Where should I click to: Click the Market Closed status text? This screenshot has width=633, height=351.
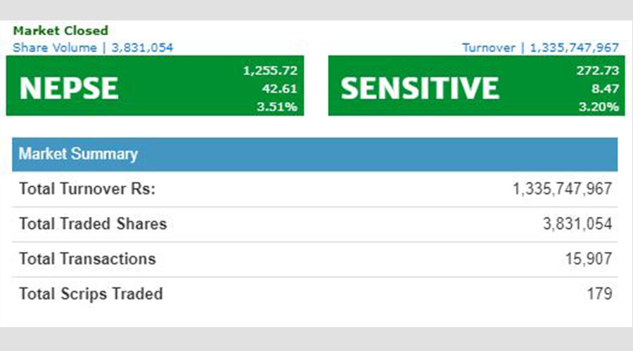(60, 31)
